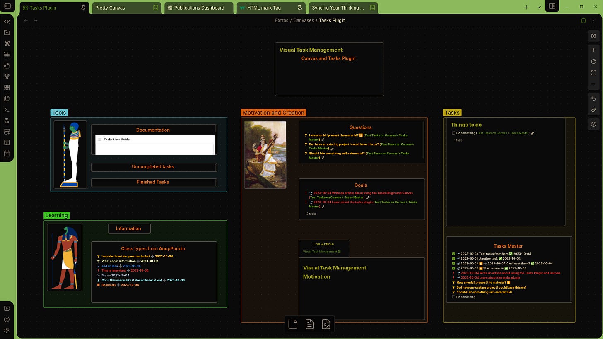Open the tab list dropdown chevron
This screenshot has width=603, height=339.
539,7
